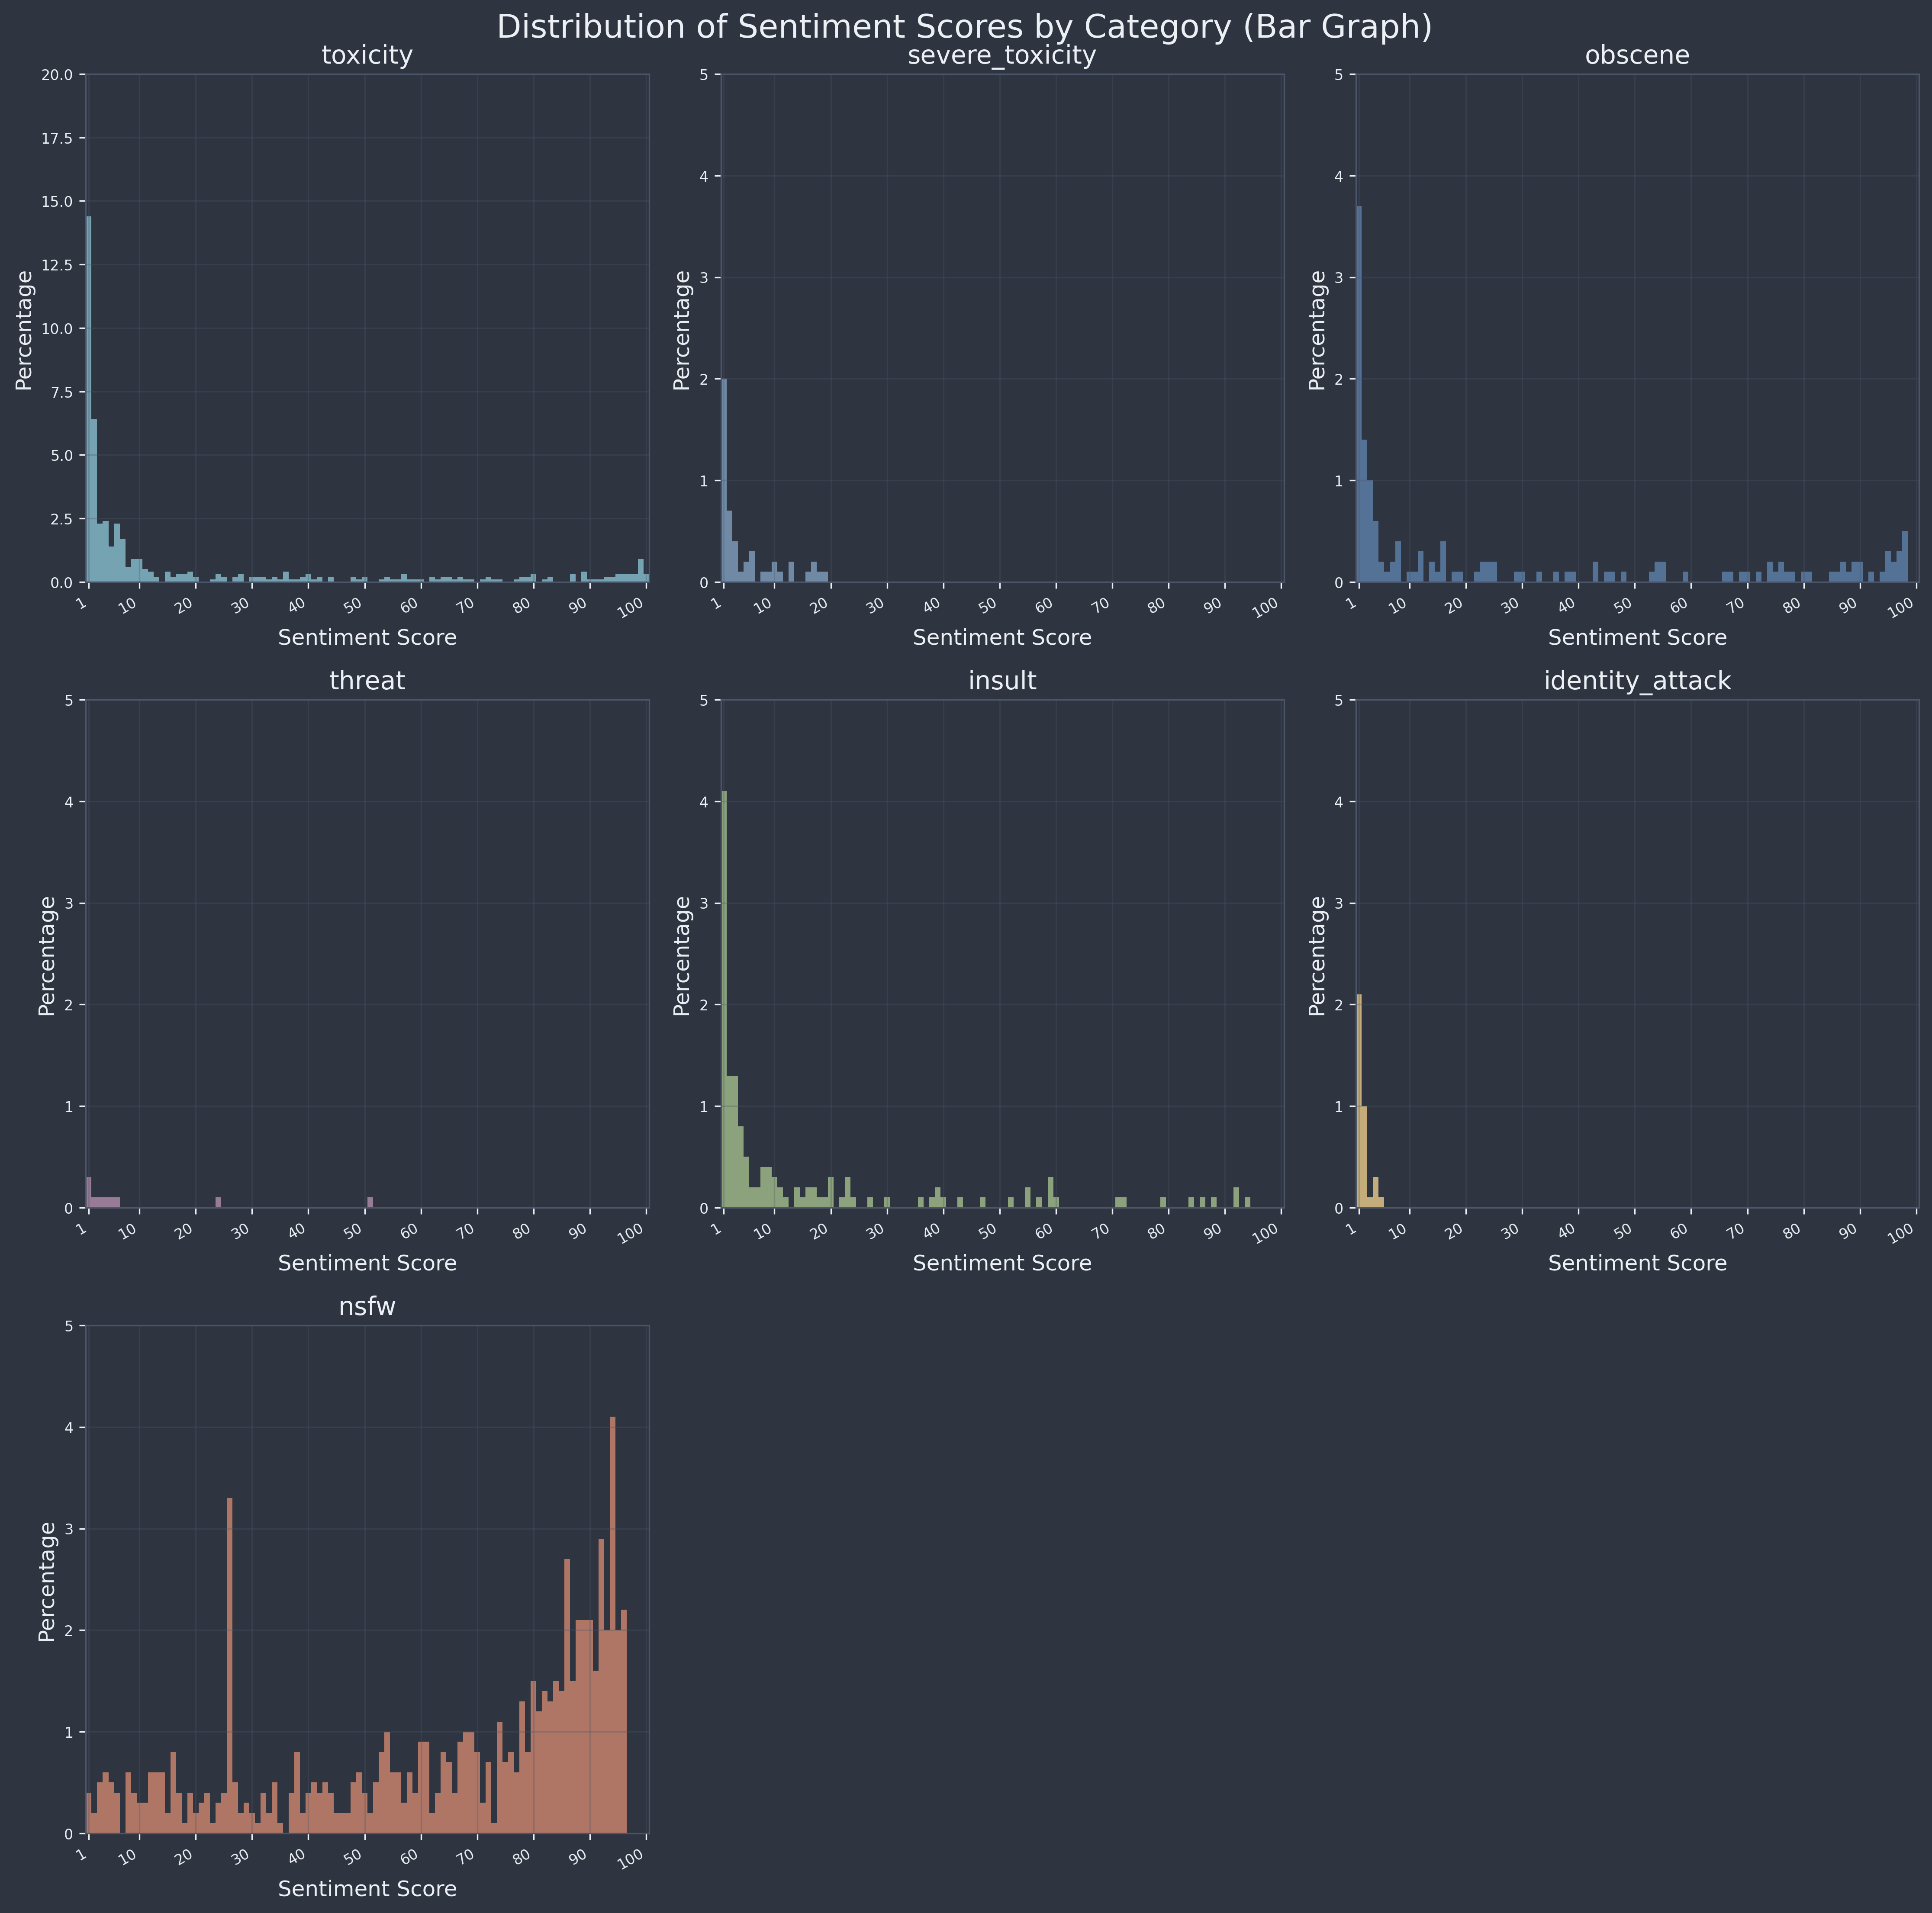Click the '3' y-axis tick of threat chart
This screenshot has height=1913, width=1932.
pyautogui.click(x=69, y=904)
